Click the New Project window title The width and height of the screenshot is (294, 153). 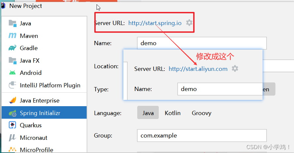(25, 6)
